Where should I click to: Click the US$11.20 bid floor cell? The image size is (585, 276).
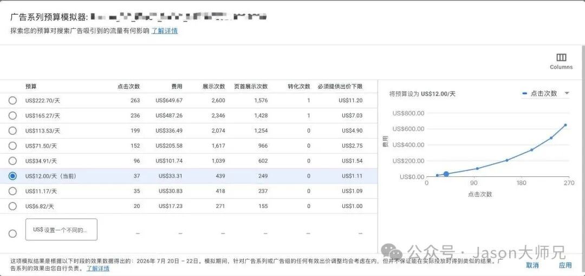click(x=350, y=100)
